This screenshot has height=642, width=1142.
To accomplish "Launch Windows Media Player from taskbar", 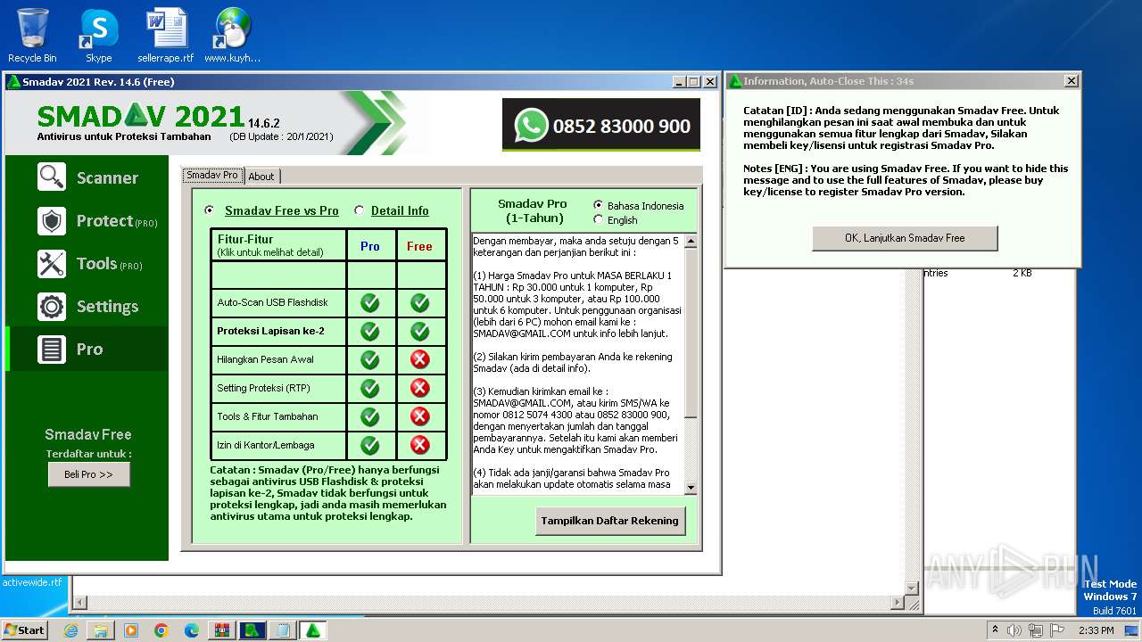I will click(131, 630).
